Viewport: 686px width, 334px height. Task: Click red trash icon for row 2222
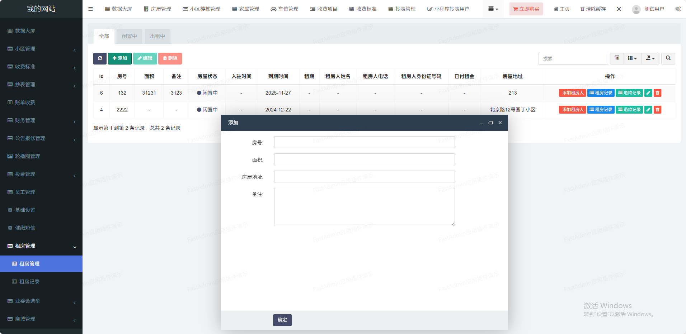coord(657,110)
